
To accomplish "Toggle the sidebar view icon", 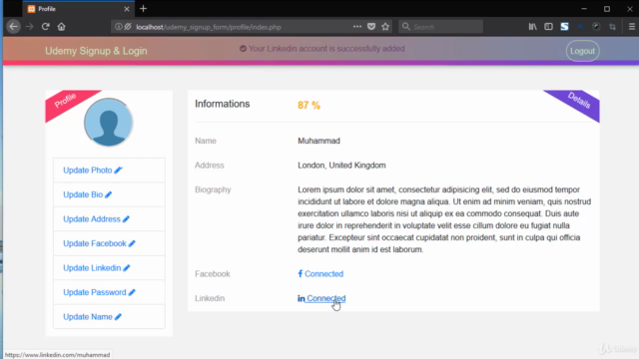I will (x=548, y=27).
